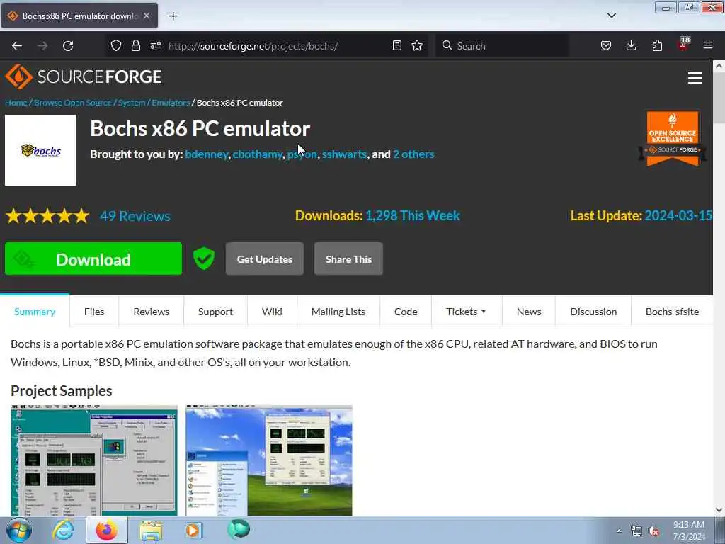Expand the list all tabs chevron
The width and height of the screenshot is (725, 544).
[x=611, y=16]
